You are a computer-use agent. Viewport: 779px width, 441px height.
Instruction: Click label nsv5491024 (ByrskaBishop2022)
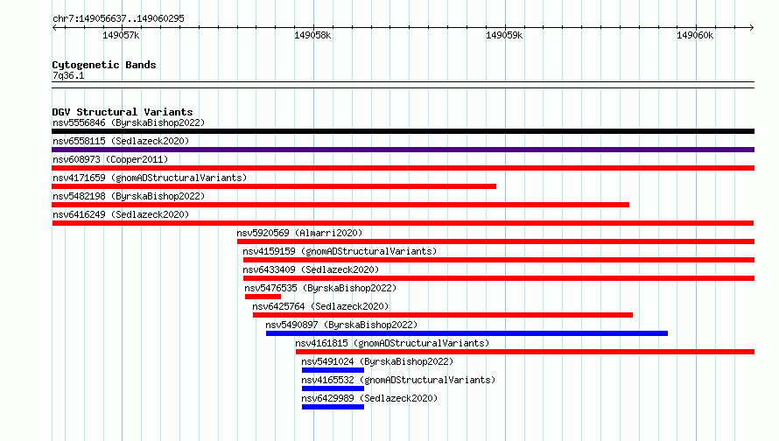377,361
